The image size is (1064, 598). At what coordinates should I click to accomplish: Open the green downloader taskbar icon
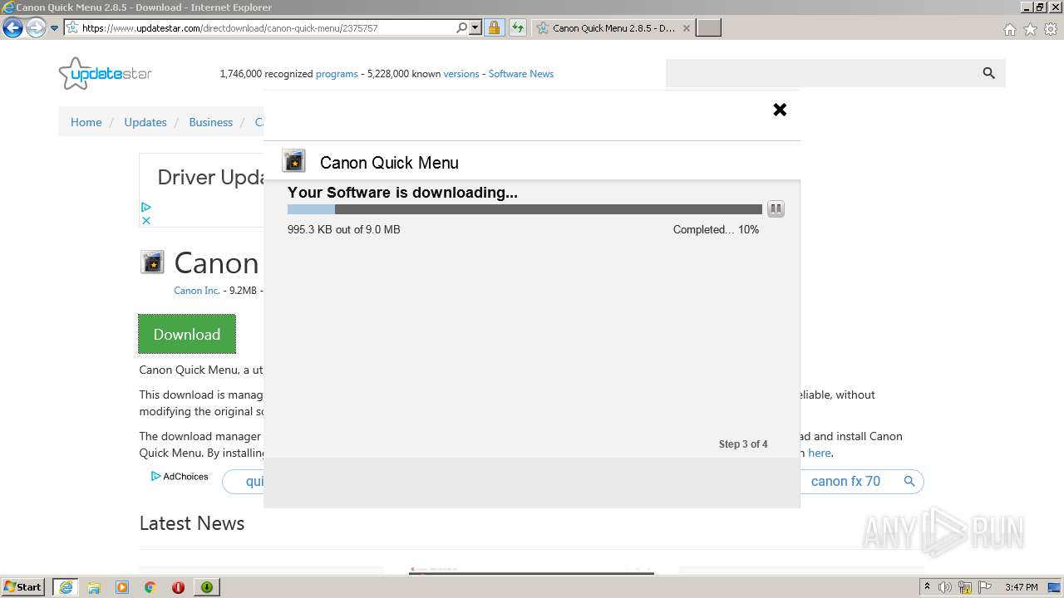click(x=206, y=587)
